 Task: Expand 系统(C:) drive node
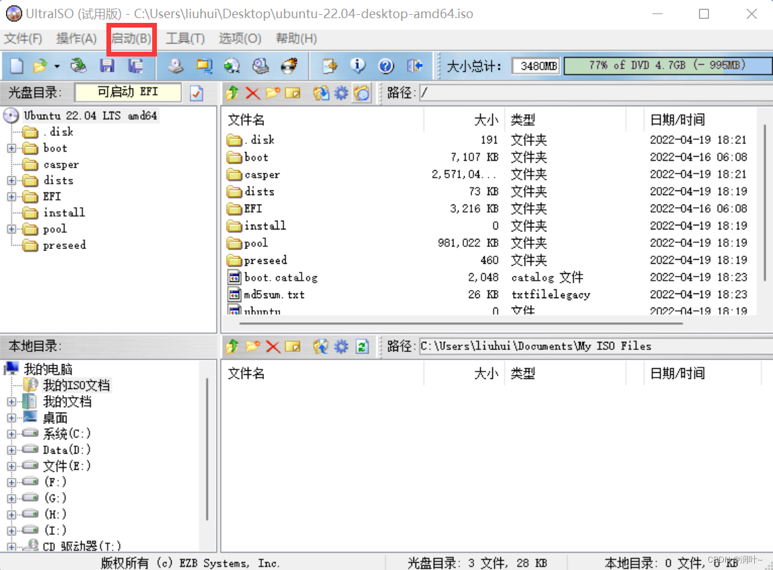click(11, 434)
